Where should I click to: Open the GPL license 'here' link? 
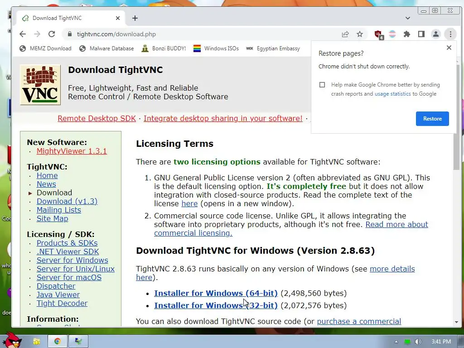[x=189, y=203]
